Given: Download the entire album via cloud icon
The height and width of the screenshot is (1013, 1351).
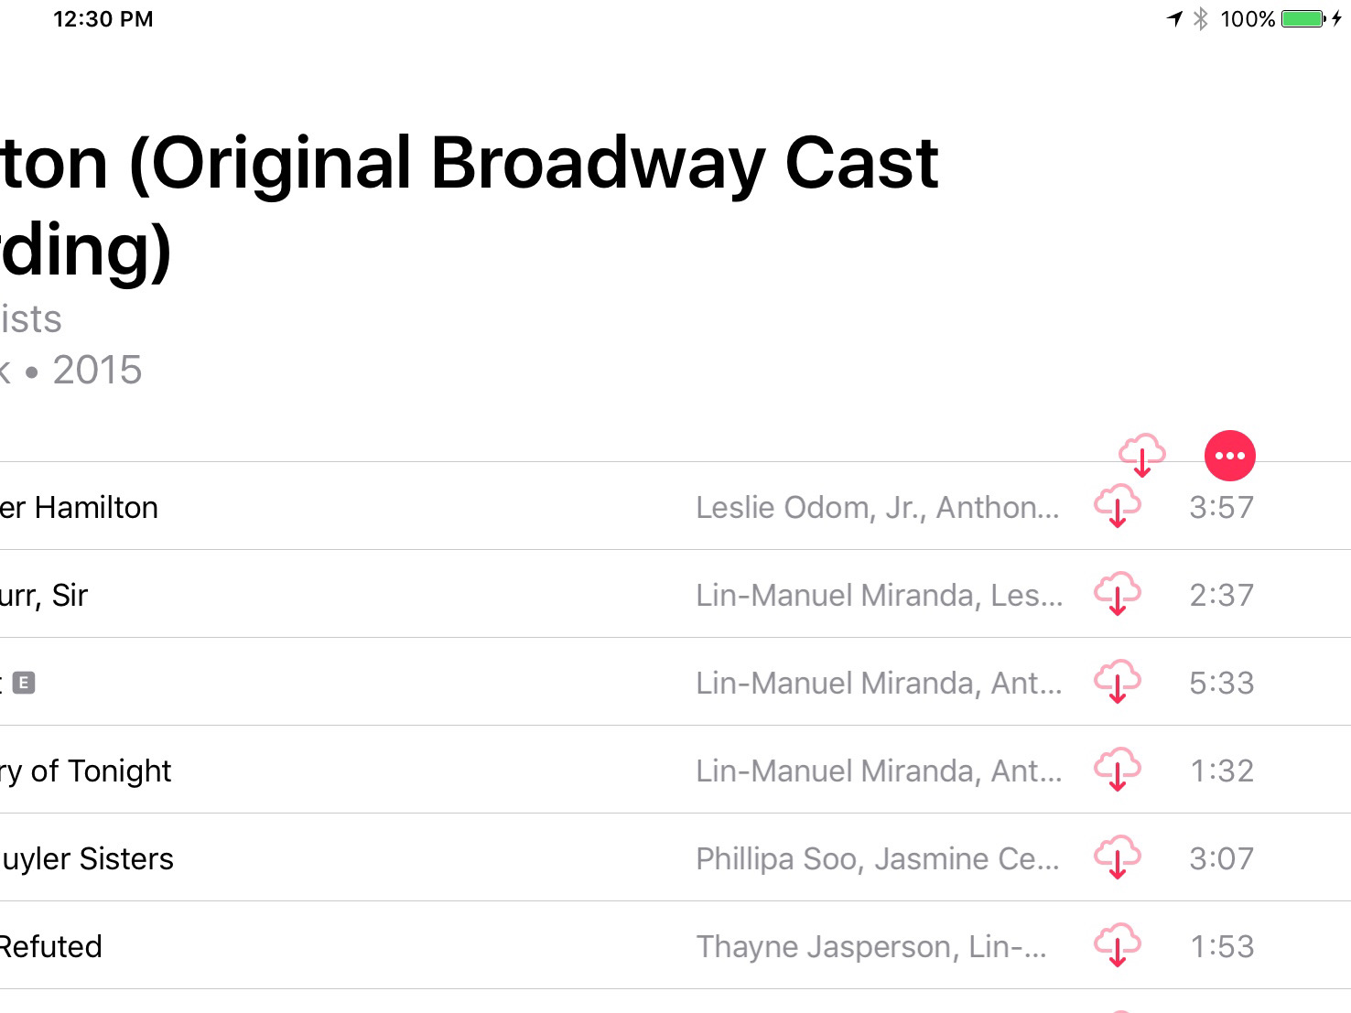Looking at the screenshot, I should coord(1142,455).
